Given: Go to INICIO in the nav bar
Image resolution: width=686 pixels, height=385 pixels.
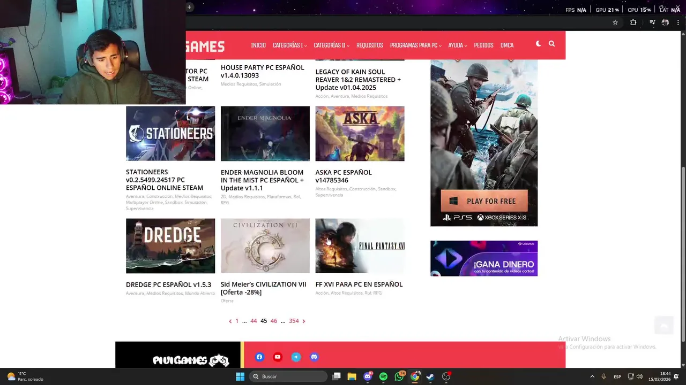Looking at the screenshot, I should (x=258, y=45).
